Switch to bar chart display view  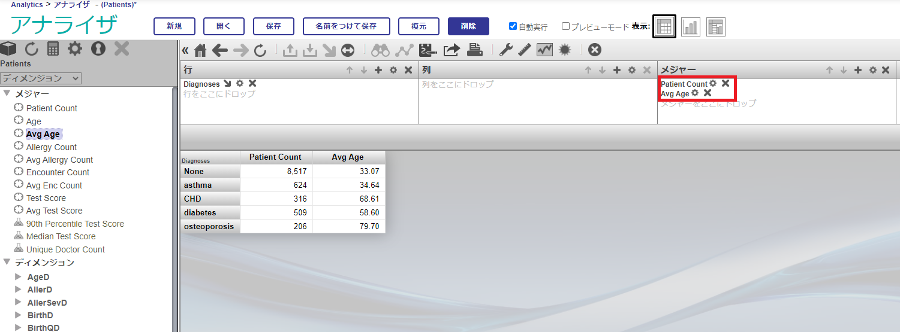[690, 26]
